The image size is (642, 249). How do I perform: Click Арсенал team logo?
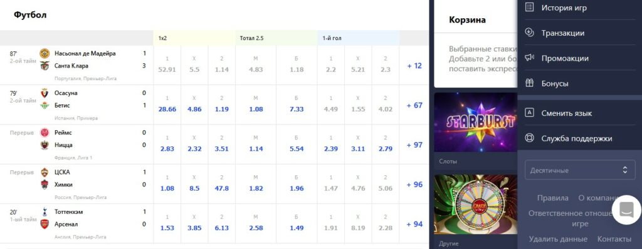(45, 224)
